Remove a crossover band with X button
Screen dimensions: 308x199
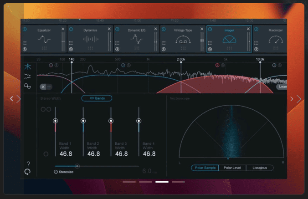coord(43,87)
